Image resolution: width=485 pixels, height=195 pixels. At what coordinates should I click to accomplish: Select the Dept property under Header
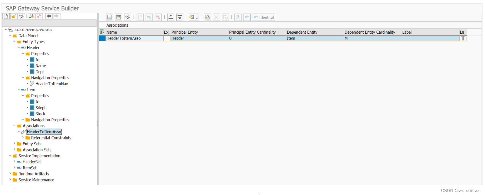[x=40, y=72]
